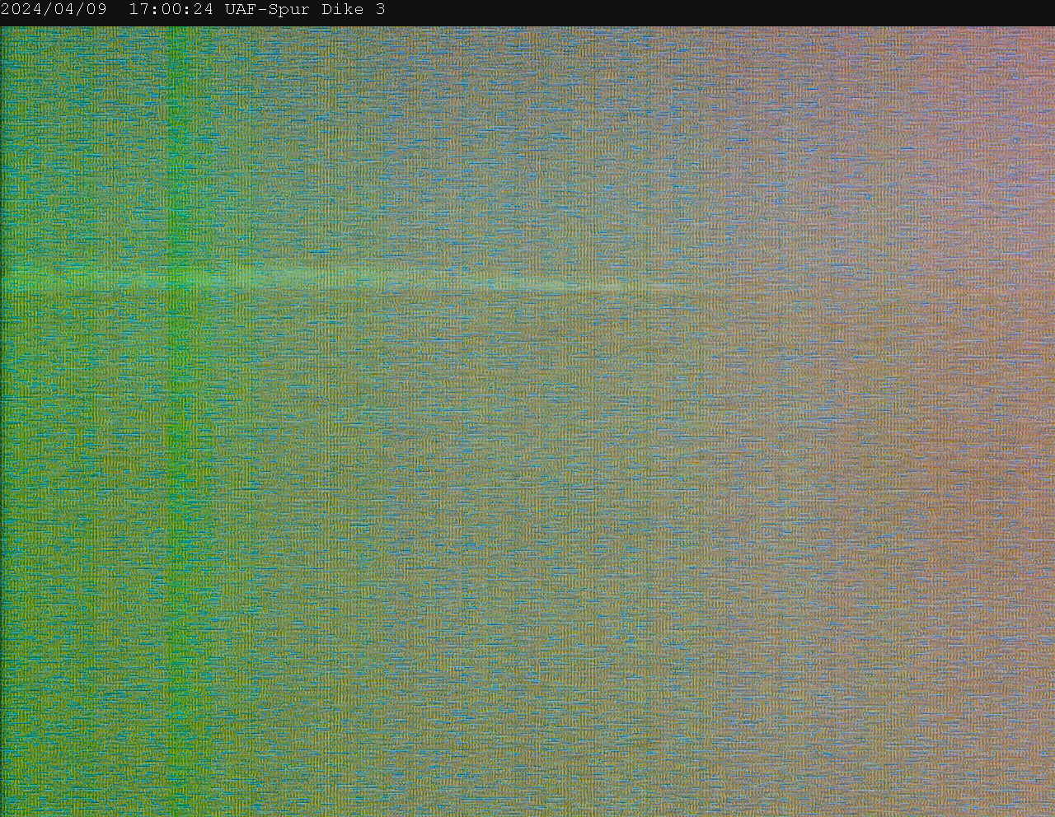Click the timestamp 17:00:24
Screen dimensions: 1055x817
(171, 10)
